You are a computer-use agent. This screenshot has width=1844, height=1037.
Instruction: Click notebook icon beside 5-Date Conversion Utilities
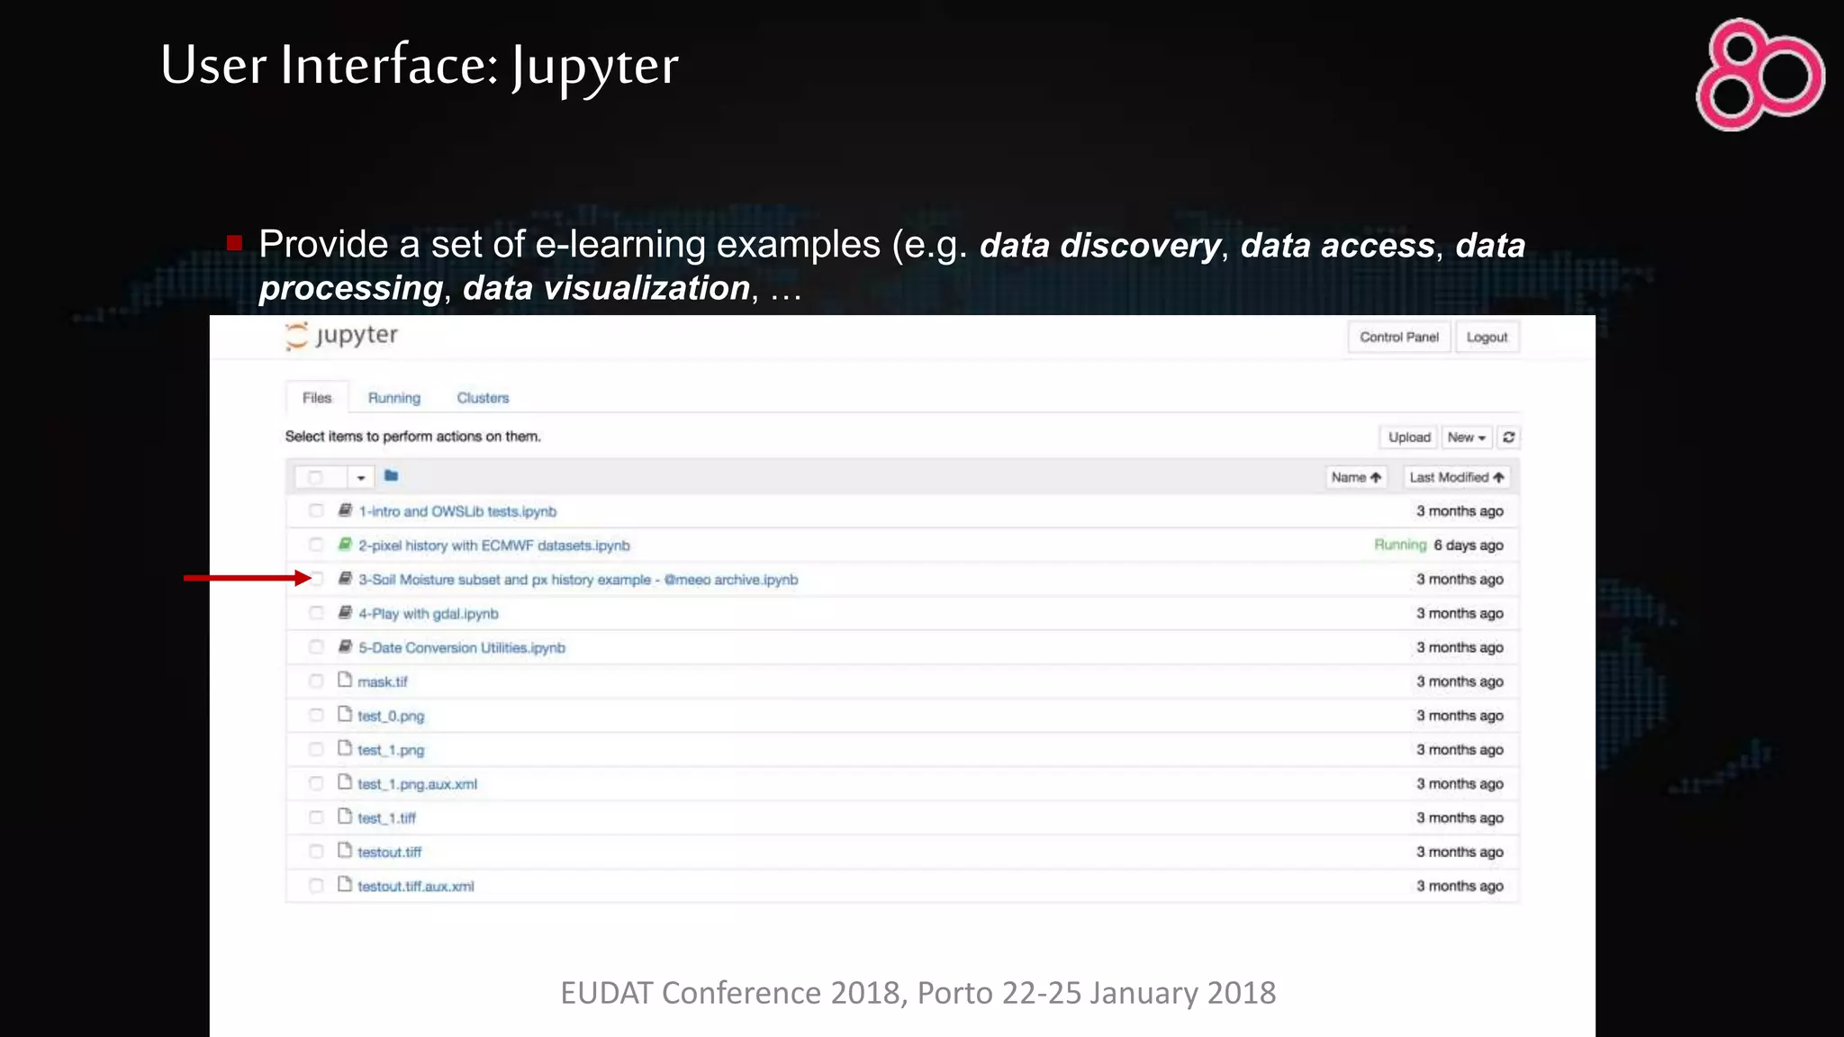(x=345, y=647)
